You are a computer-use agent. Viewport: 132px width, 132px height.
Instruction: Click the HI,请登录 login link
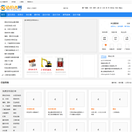point(114,23)
